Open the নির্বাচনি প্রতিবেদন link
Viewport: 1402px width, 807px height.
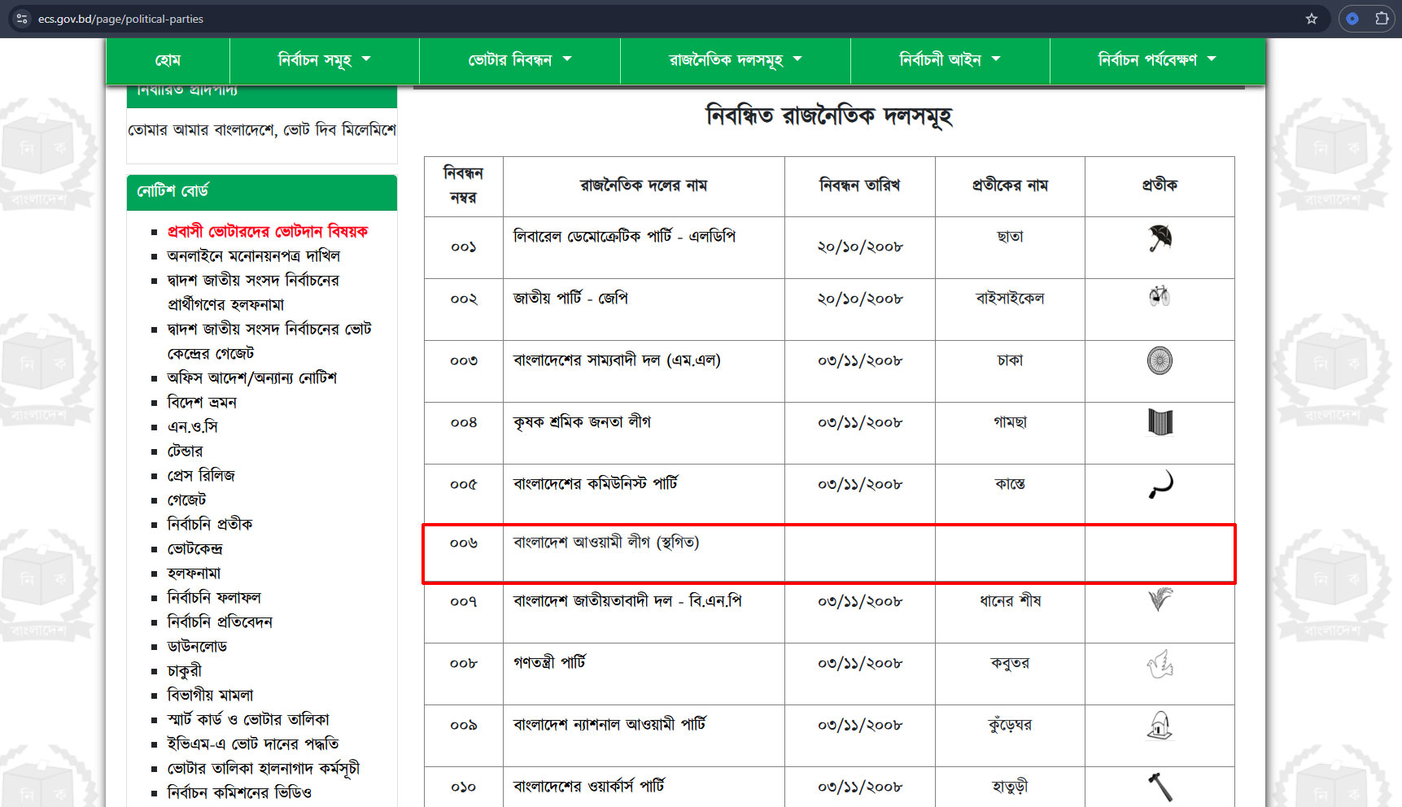[x=220, y=622]
